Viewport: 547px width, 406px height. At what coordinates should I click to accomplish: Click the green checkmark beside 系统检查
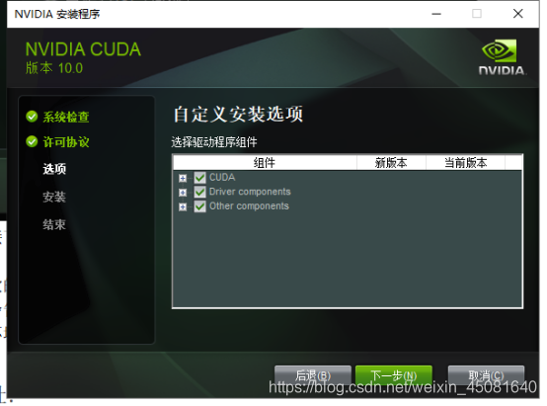point(32,117)
